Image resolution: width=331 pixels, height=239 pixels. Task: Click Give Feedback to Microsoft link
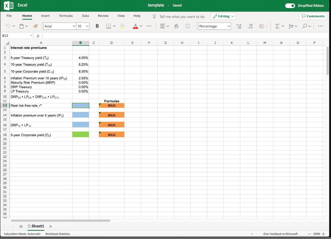tap(280, 234)
